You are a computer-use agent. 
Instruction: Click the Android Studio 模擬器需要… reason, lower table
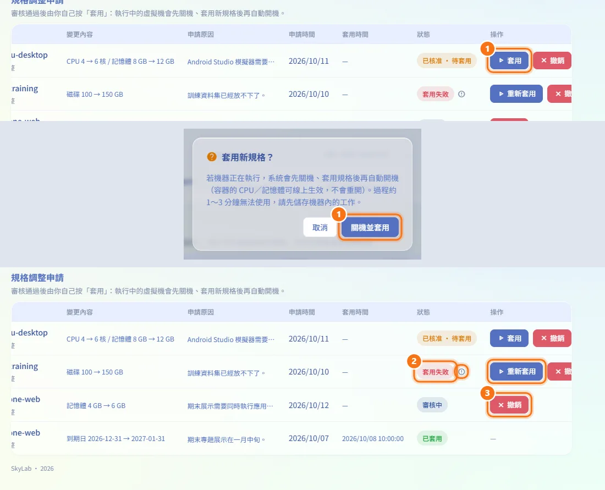pyautogui.click(x=231, y=339)
